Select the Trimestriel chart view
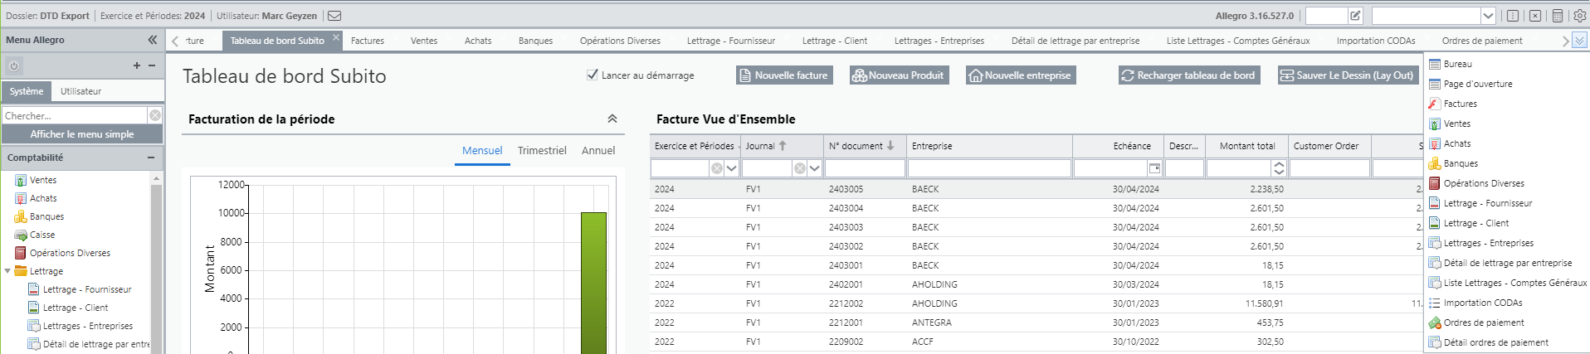Viewport: 1590px width, 354px height. pyautogui.click(x=542, y=151)
